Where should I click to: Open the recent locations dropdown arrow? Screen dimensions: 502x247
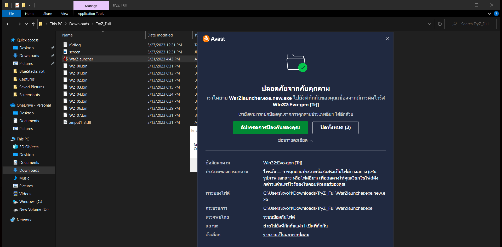pos(26,24)
